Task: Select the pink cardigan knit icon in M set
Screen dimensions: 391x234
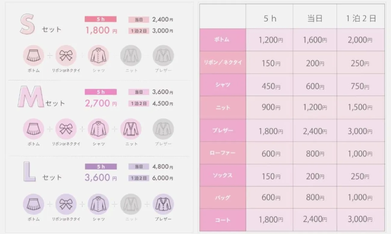Action: tap(131, 129)
